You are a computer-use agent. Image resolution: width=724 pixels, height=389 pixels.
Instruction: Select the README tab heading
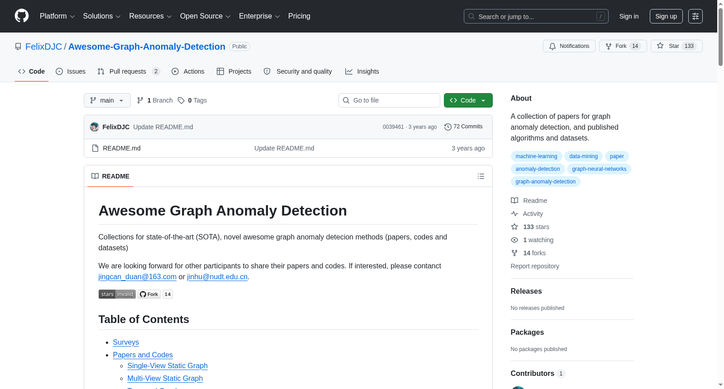(110, 176)
